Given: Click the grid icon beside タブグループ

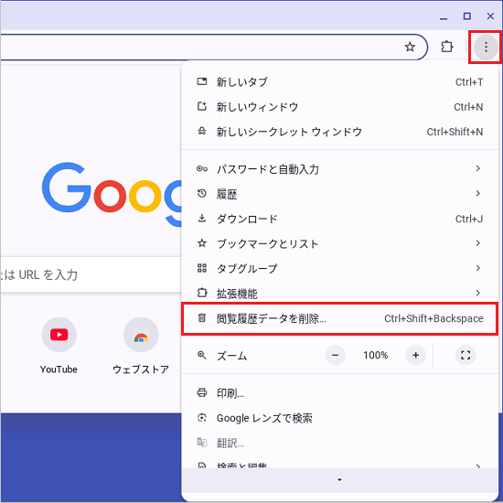Looking at the screenshot, I should 202,268.
